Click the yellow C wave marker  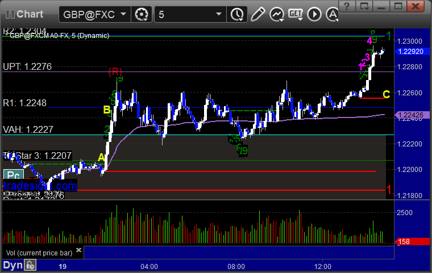click(387, 94)
